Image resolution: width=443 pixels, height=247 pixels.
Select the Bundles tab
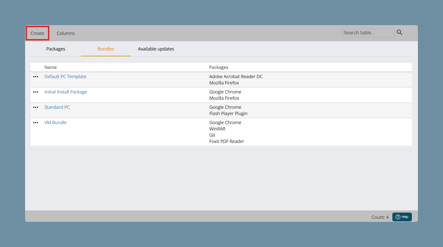pos(106,49)
